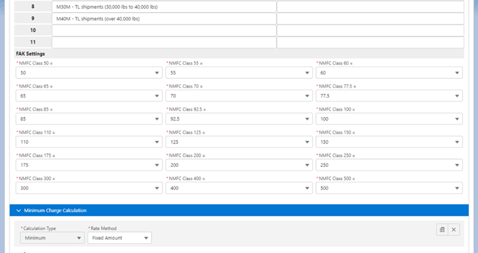The image size is (478, 253).
Task: Click the second column field in row 11
Action: [x=371, y=42]
